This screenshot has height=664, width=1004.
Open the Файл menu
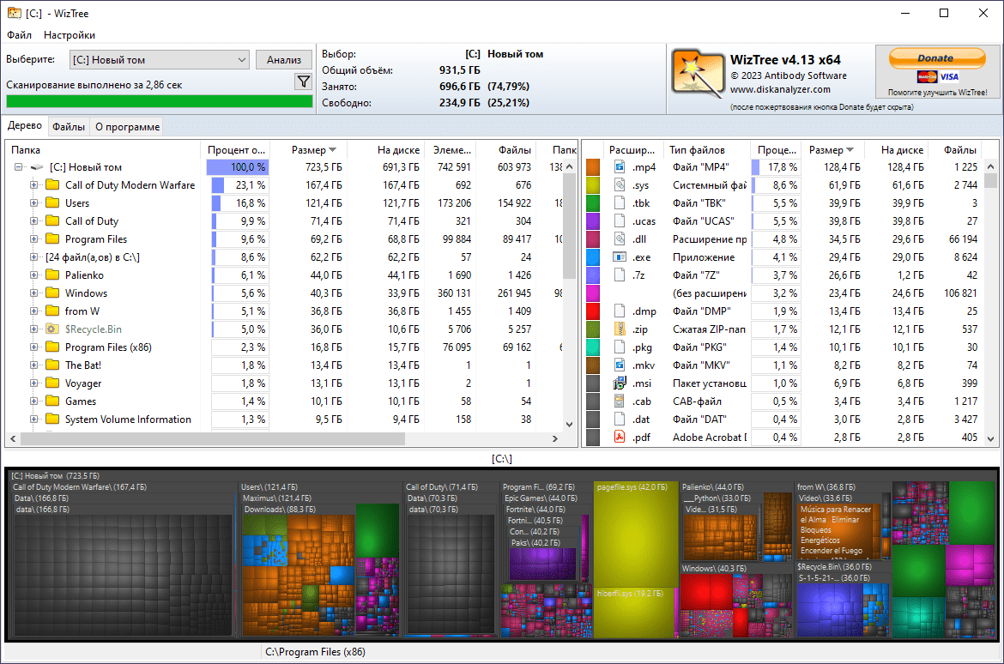click(x=19, y=35)
